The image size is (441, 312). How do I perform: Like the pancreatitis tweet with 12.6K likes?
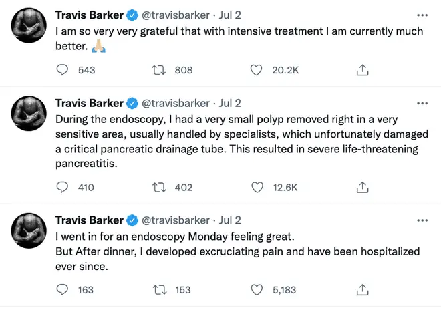(x=257, y=187)
